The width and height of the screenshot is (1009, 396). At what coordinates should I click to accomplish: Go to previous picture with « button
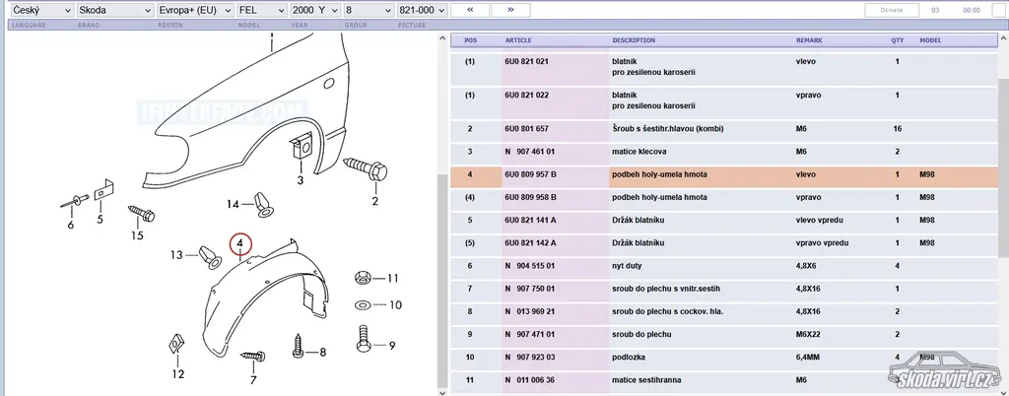[469, 10]
